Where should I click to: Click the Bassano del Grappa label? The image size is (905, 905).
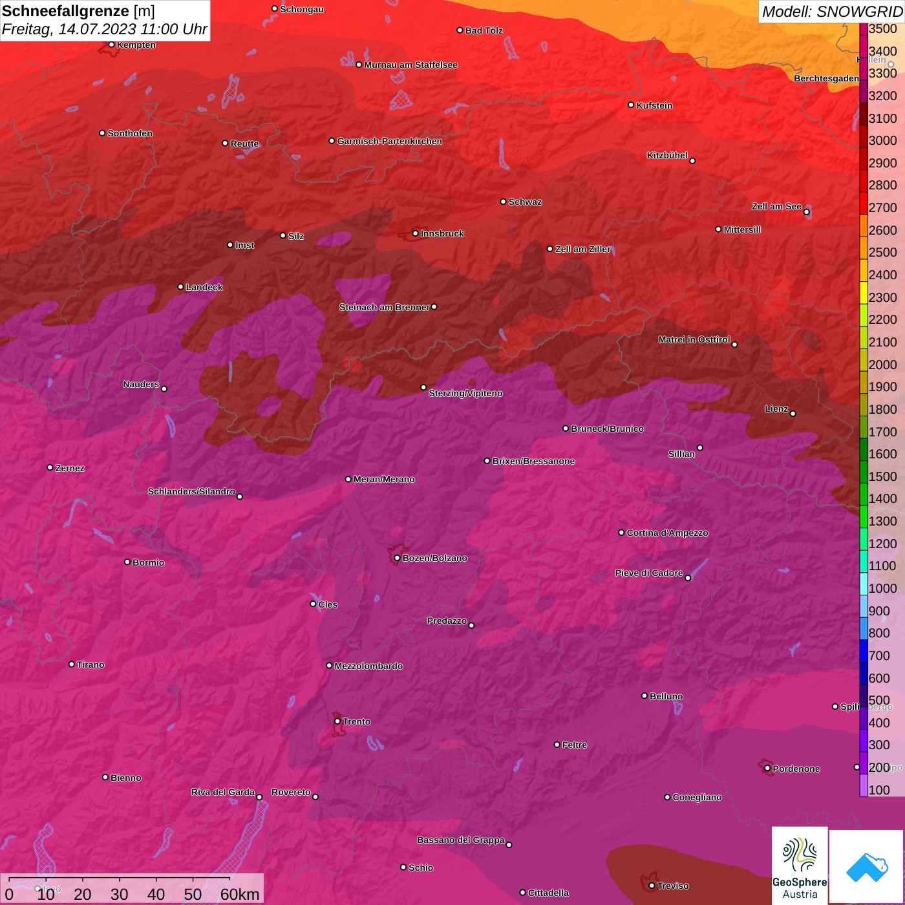460,840
